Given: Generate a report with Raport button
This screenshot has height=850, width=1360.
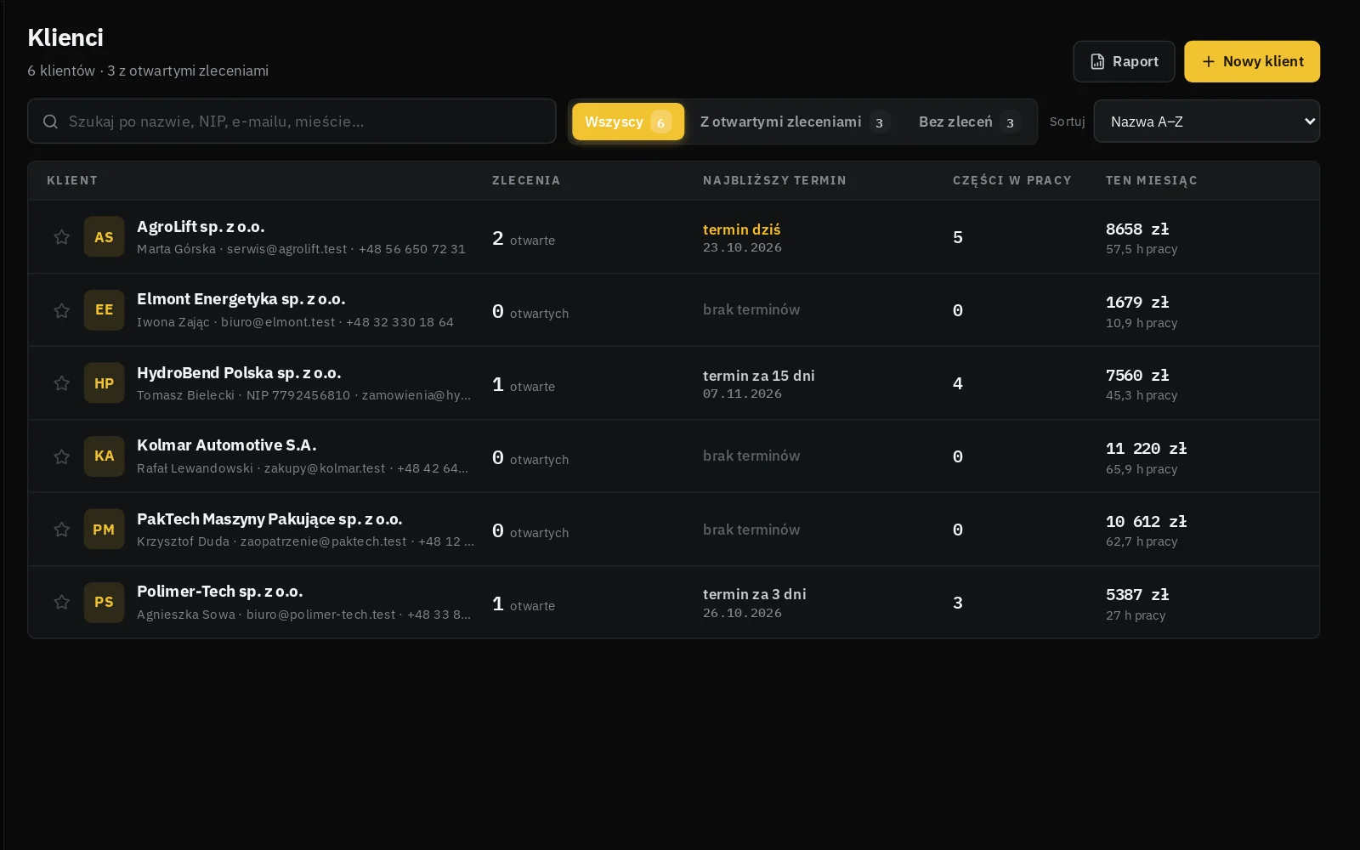Looking at the screenshot, I should tap(1124, 61).
